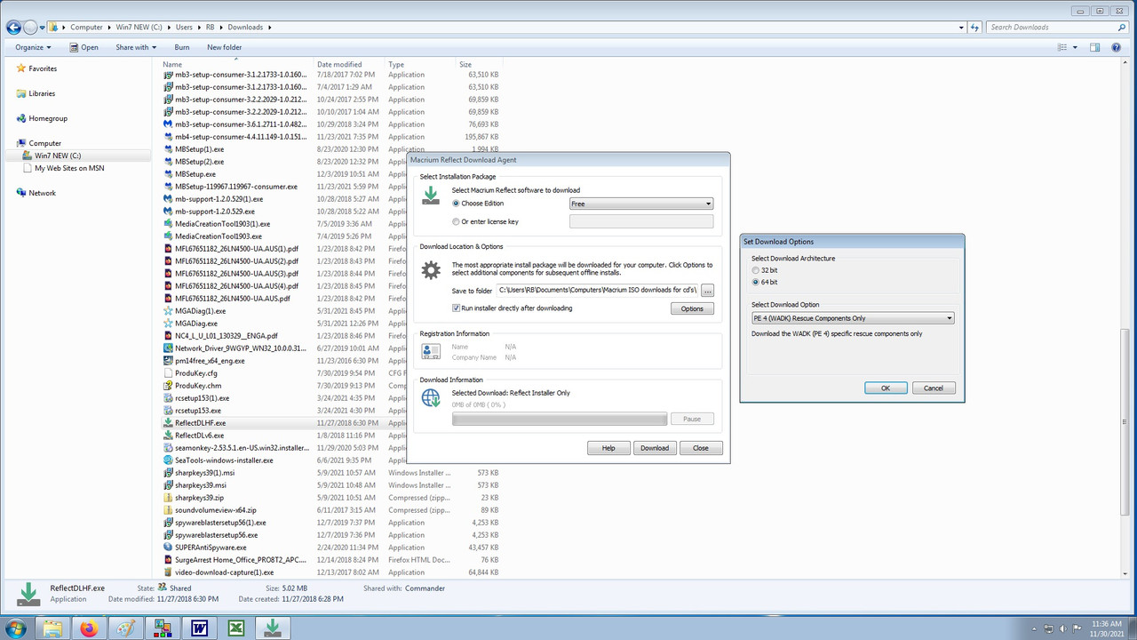Click the Explorer Back arrow button
This screenshot has width=1137, height=640.
click(13, 28)
